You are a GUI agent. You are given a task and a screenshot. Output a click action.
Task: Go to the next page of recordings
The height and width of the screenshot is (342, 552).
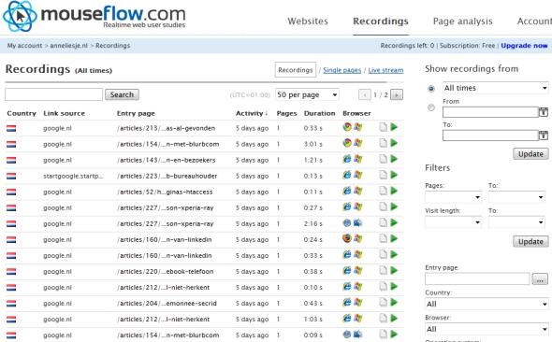click(x=397, y=95)
